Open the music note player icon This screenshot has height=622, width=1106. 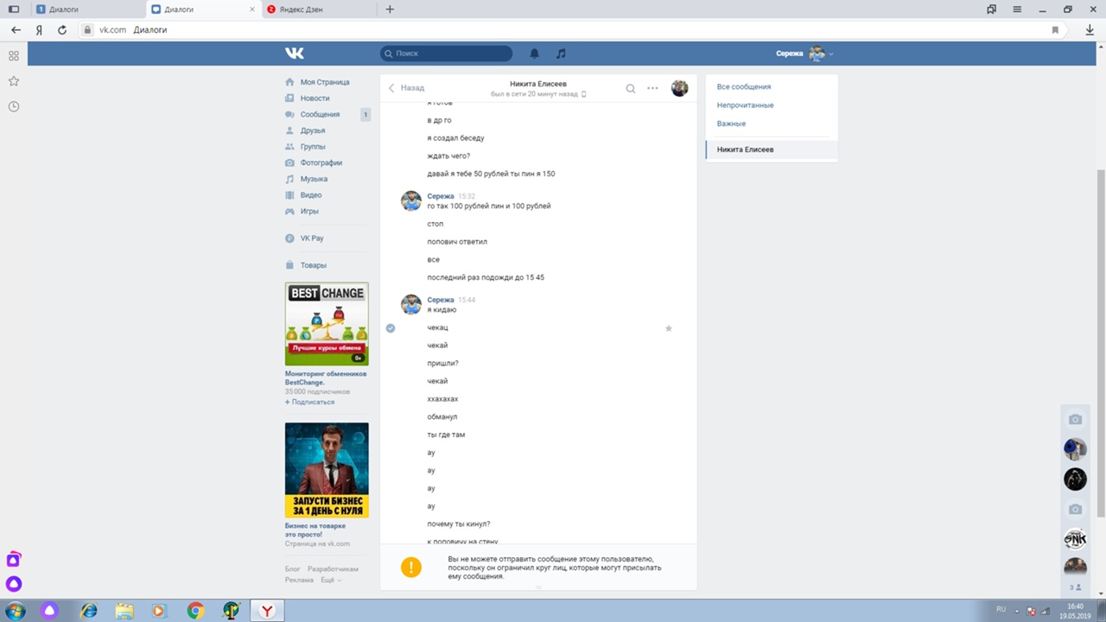click(x=561, y=54)
